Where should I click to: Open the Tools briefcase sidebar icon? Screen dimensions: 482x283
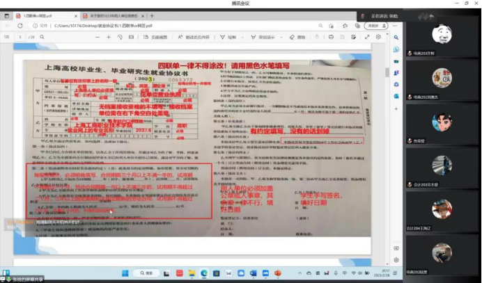[396, 61]
